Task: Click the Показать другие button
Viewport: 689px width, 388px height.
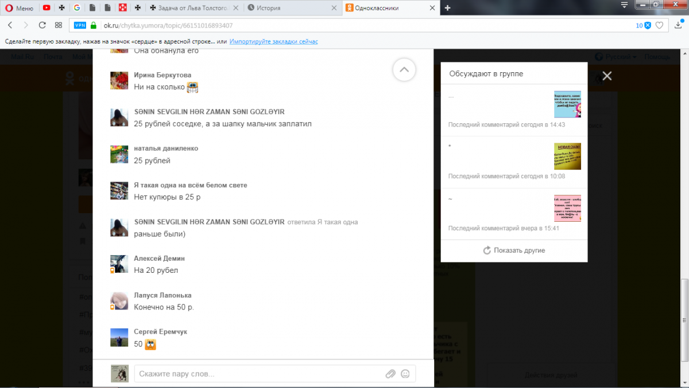Action: click(514, 250)
